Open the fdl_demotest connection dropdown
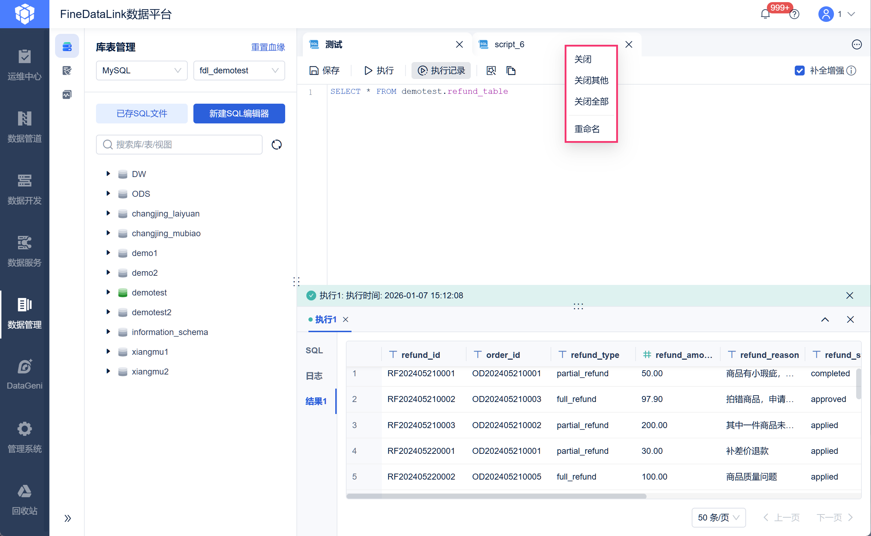The image size is (871, 536). tap(239, 71)
